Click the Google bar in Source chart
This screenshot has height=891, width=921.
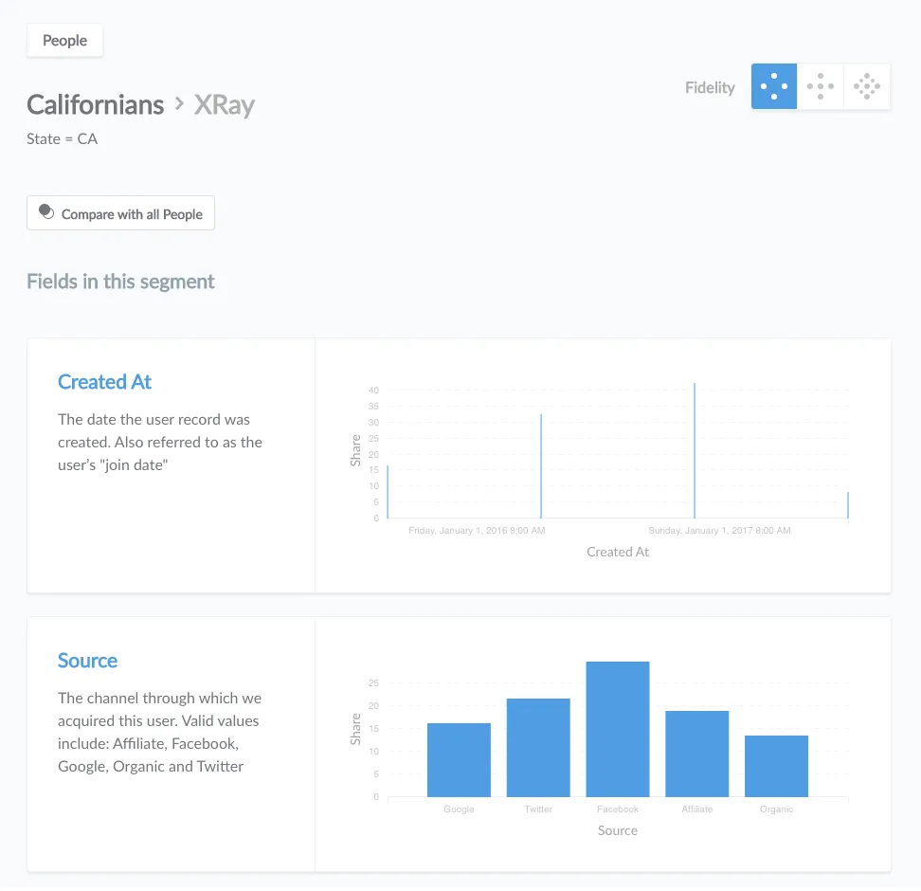tap(459, 760)
